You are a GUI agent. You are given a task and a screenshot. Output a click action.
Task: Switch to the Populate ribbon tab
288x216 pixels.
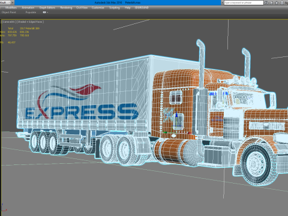pos(31,12)
